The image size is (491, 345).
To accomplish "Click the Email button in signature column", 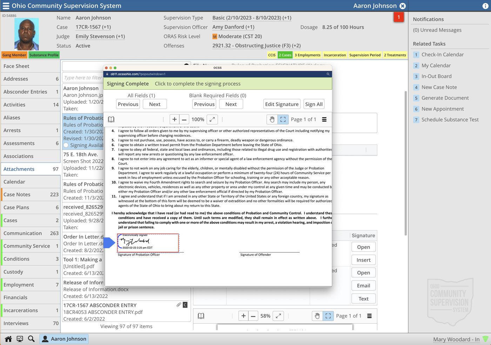I will 363,286.
